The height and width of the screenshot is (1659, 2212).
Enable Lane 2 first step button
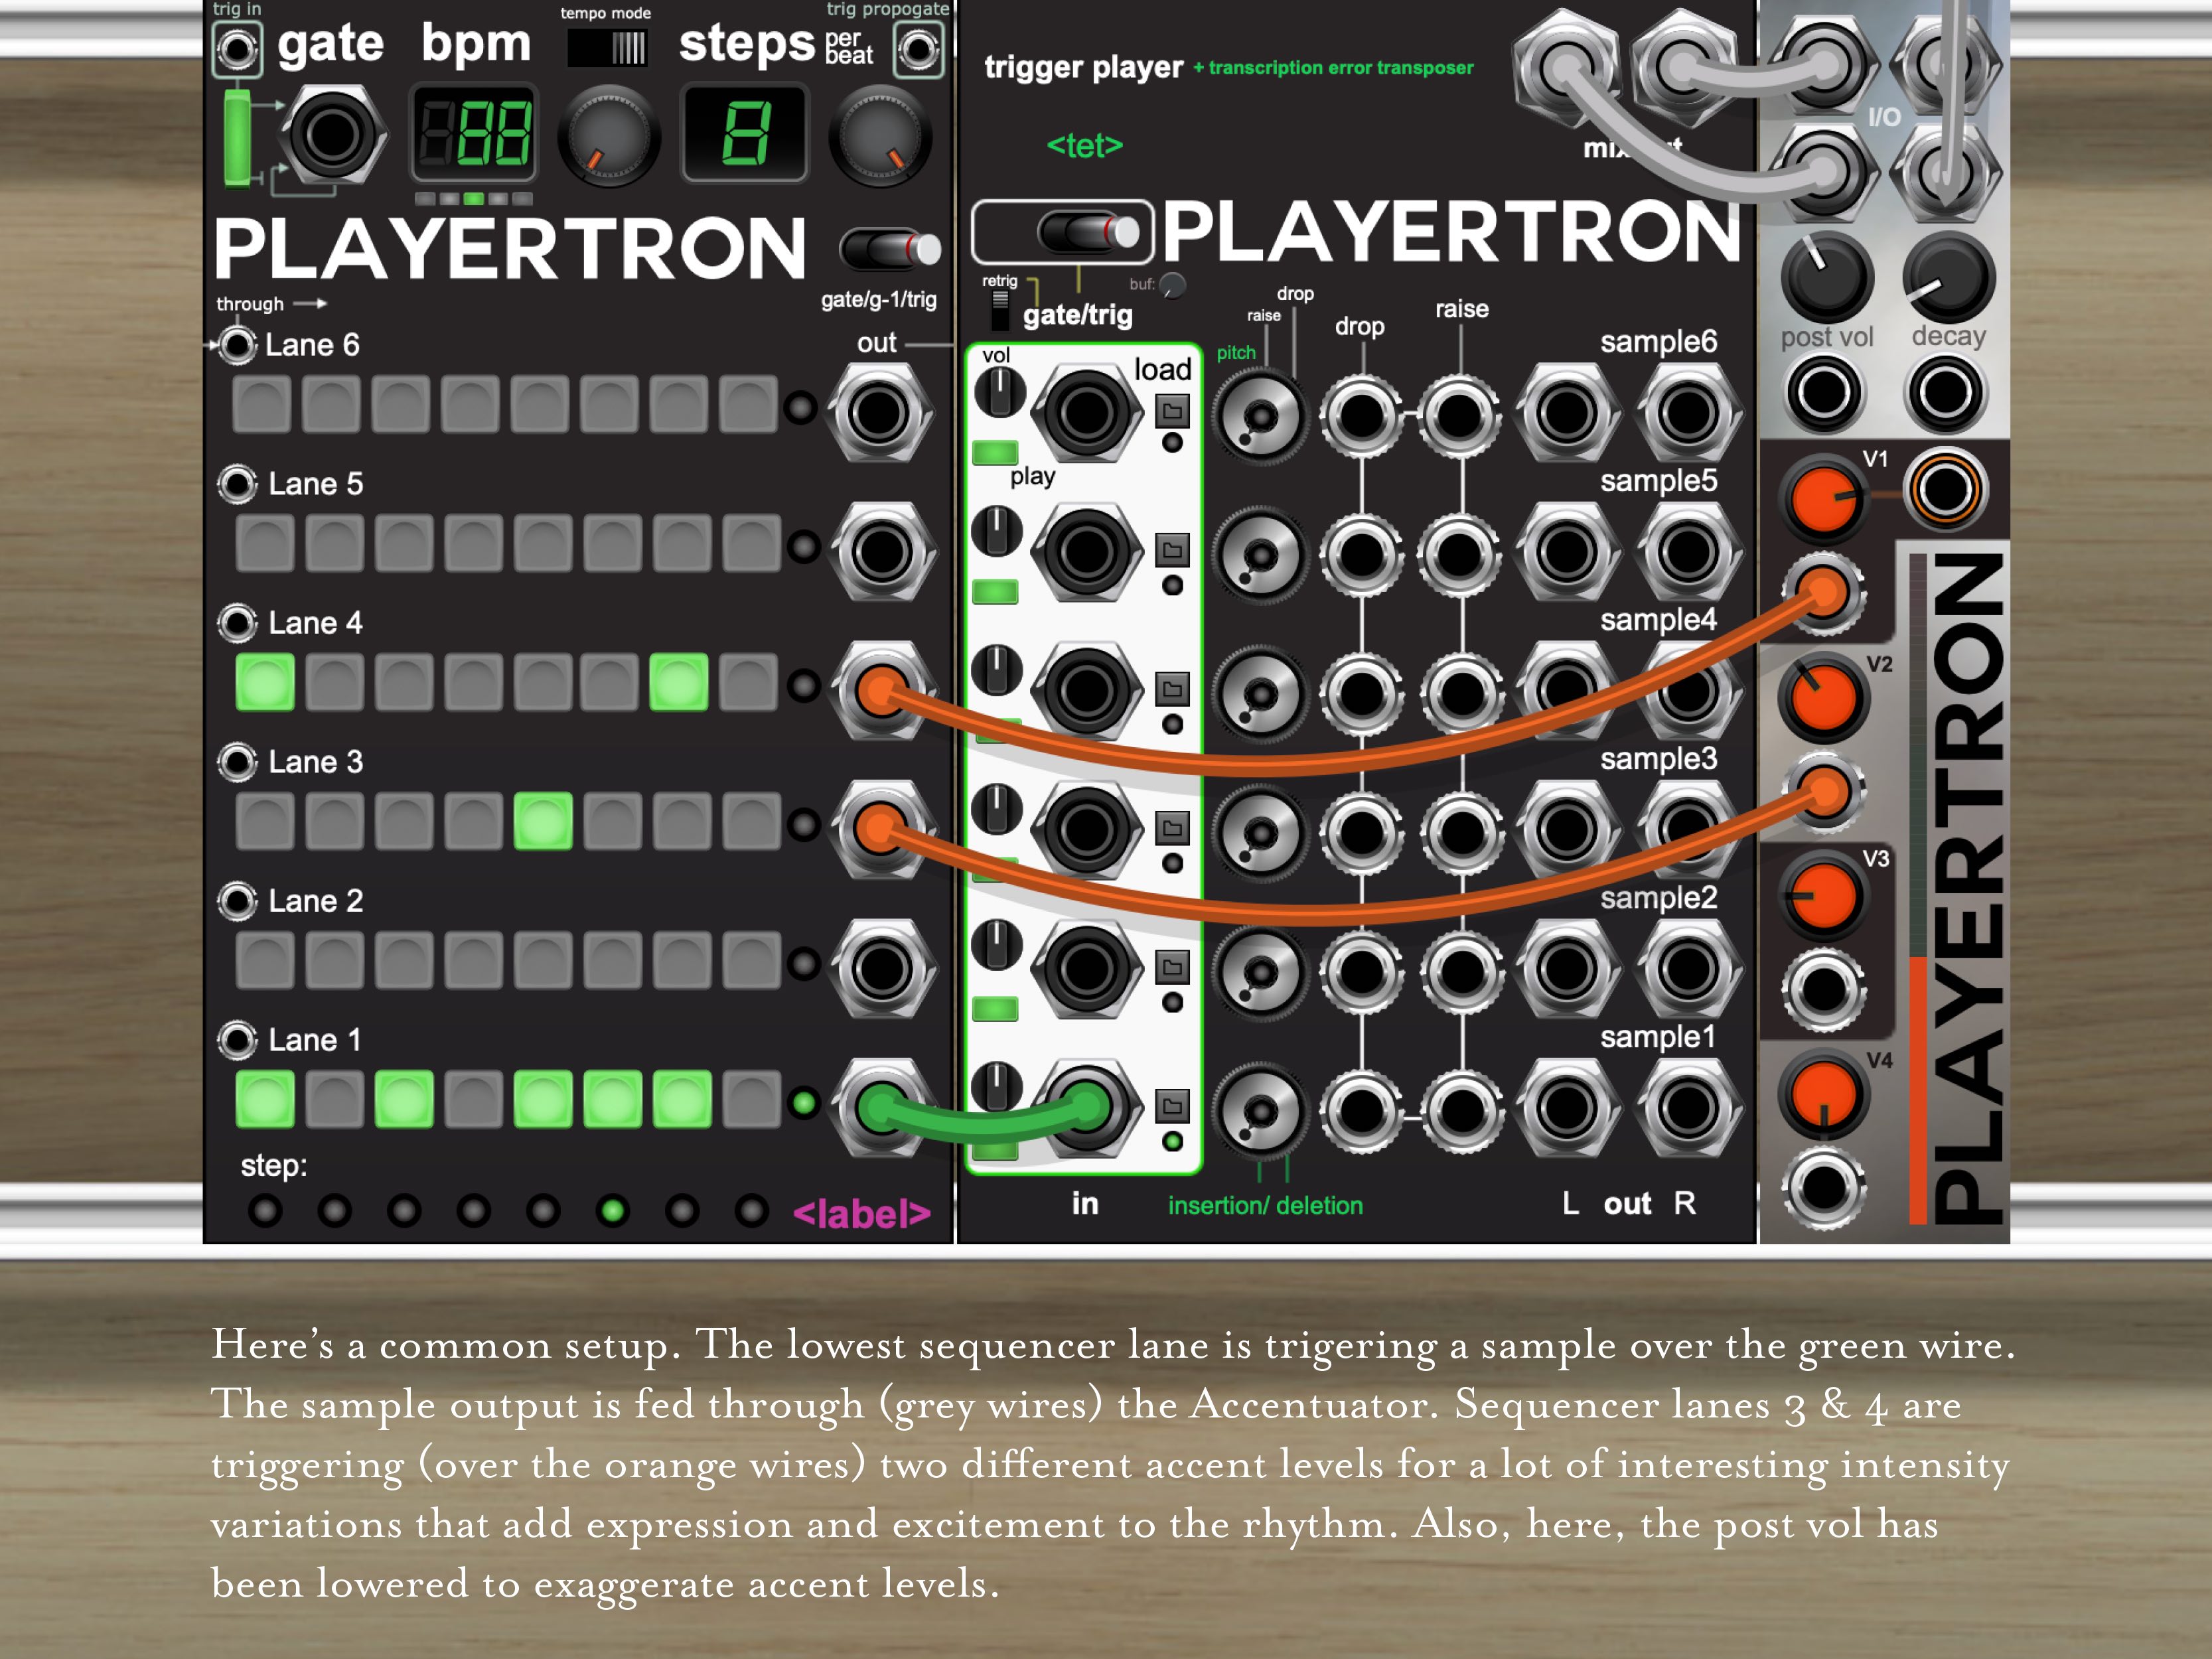click(265, 960)
